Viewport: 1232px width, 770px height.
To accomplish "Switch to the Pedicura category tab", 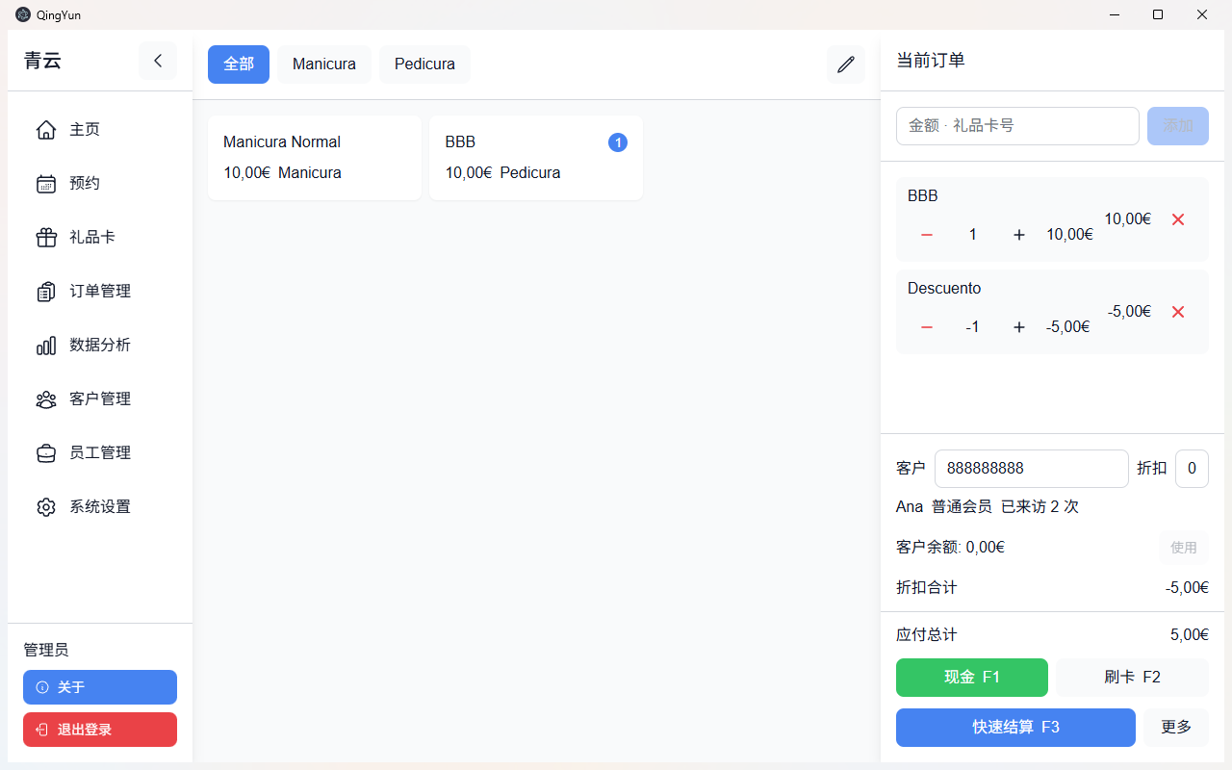I will point(424,64).
